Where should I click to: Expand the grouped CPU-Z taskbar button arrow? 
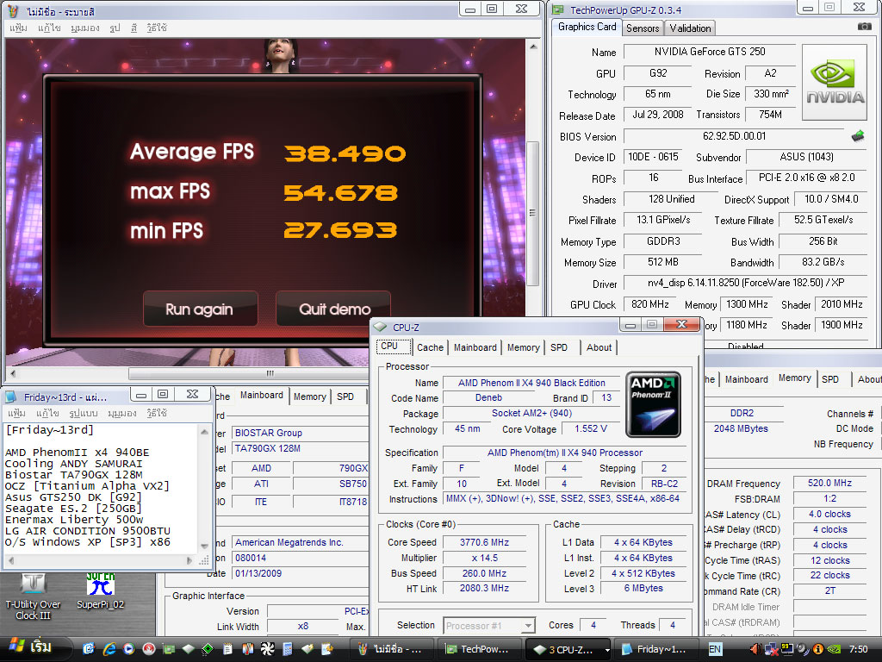point(607,650)
